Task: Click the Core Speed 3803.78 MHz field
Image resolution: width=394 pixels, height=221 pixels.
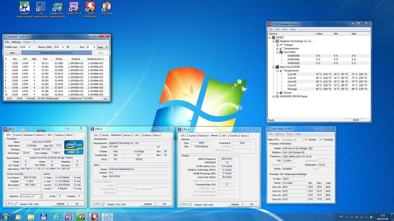Action: 30,178
